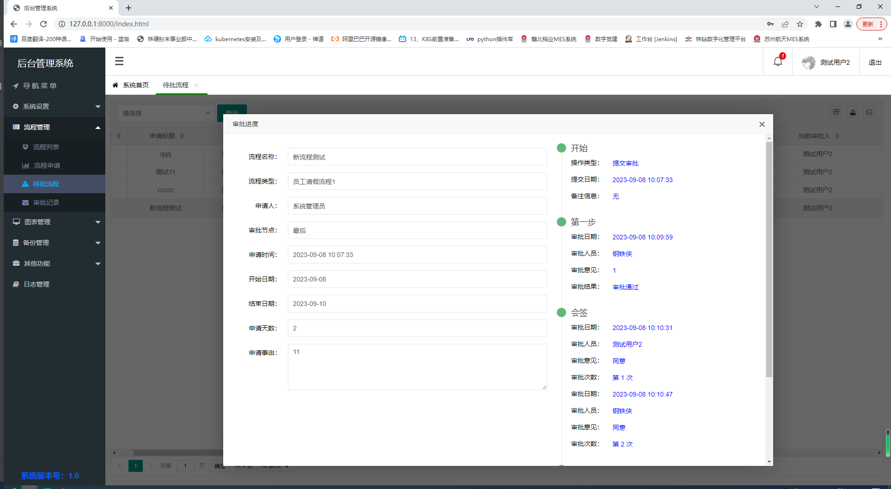891x489 pixels.
Task: Switch to the 待批流程 tab
Action: pyautogui.click(x=175, y=85)
